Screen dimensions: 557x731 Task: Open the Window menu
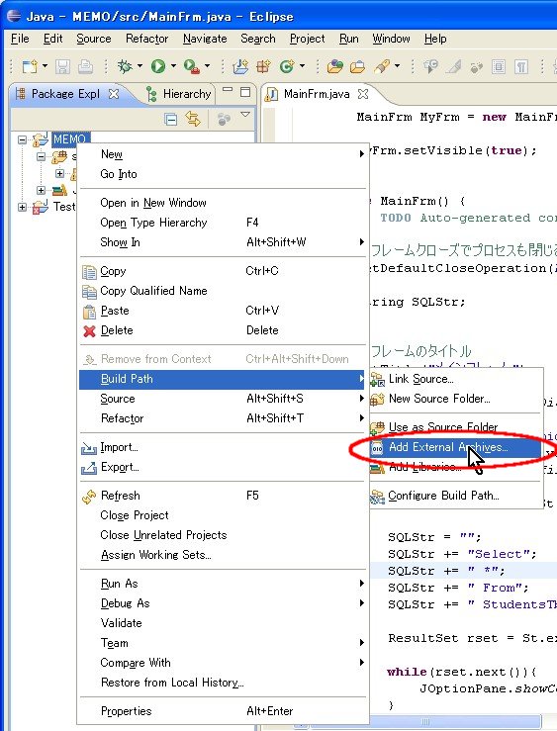click(391, 39)
